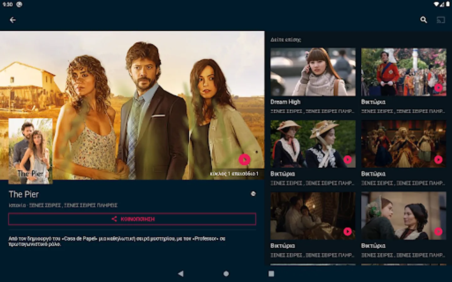Play Βικτώρια episode with red-uniformed soldier
The width and height of the screenshot is (452, 282).
coord(438,87)
